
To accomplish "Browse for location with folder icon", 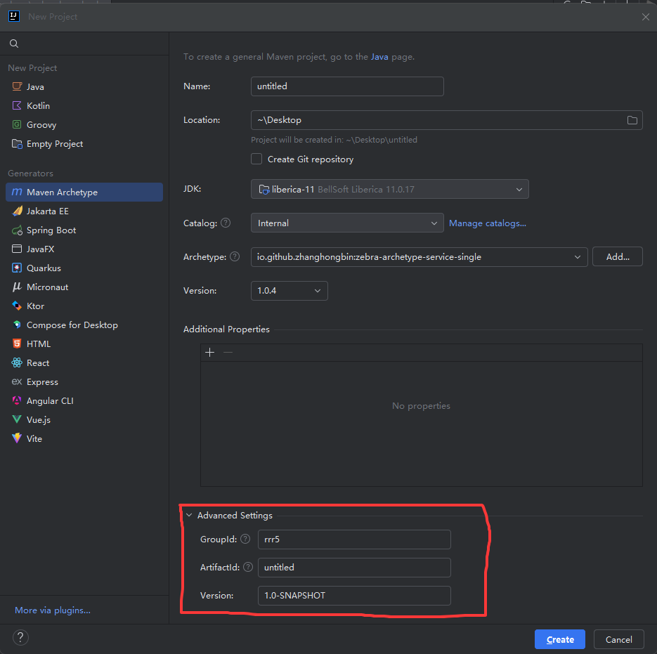I will (x=632, y=120).
